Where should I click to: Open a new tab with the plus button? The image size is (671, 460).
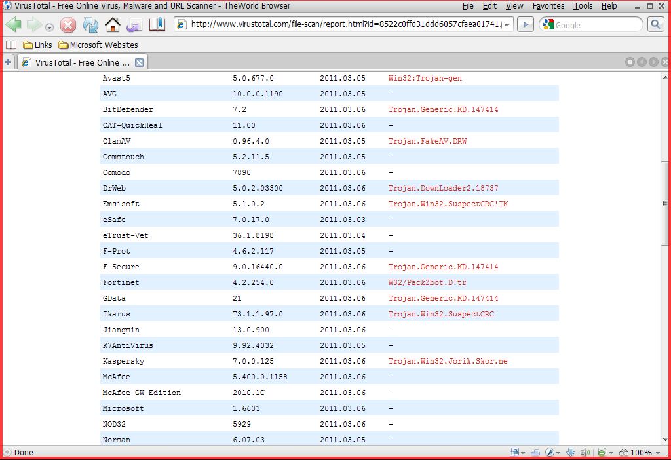tap(8, 62)
